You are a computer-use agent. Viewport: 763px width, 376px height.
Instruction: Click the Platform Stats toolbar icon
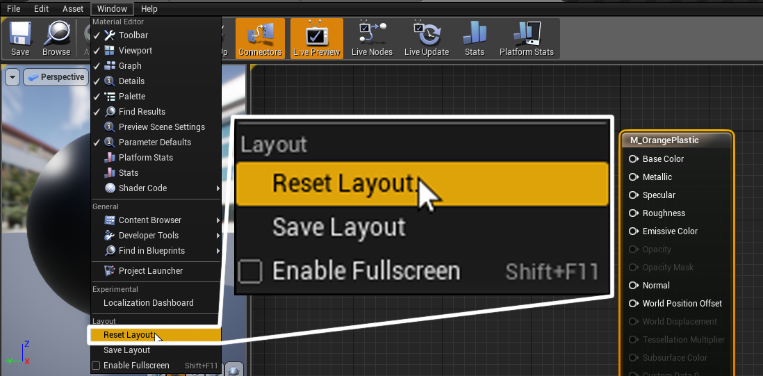pos(527,39)
